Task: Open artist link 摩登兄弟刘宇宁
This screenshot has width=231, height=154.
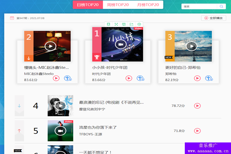Action: tap(92, 109)
